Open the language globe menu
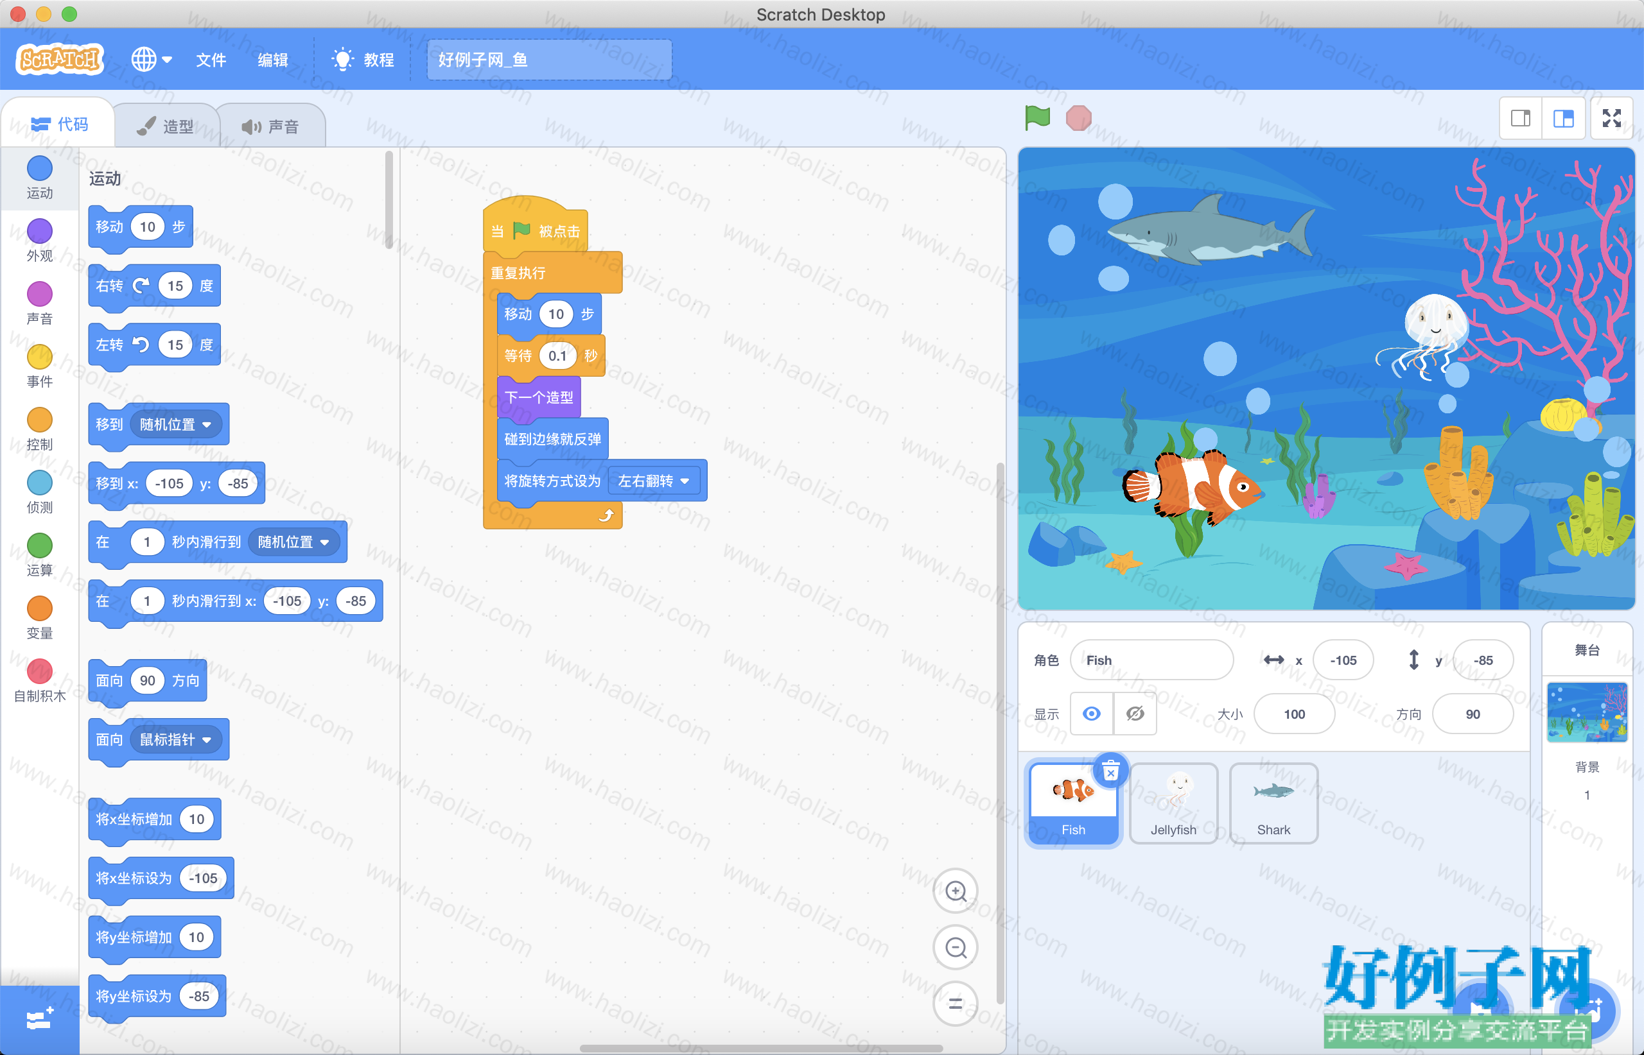This screenshot has width=1644, height=1055. point(151,60)
